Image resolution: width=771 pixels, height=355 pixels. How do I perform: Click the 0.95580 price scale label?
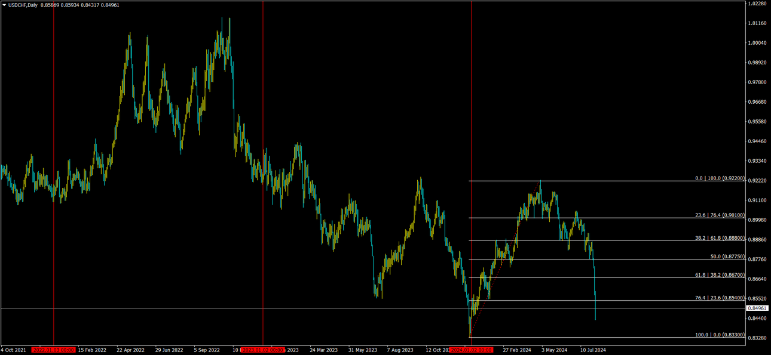(x=757, y=122)
